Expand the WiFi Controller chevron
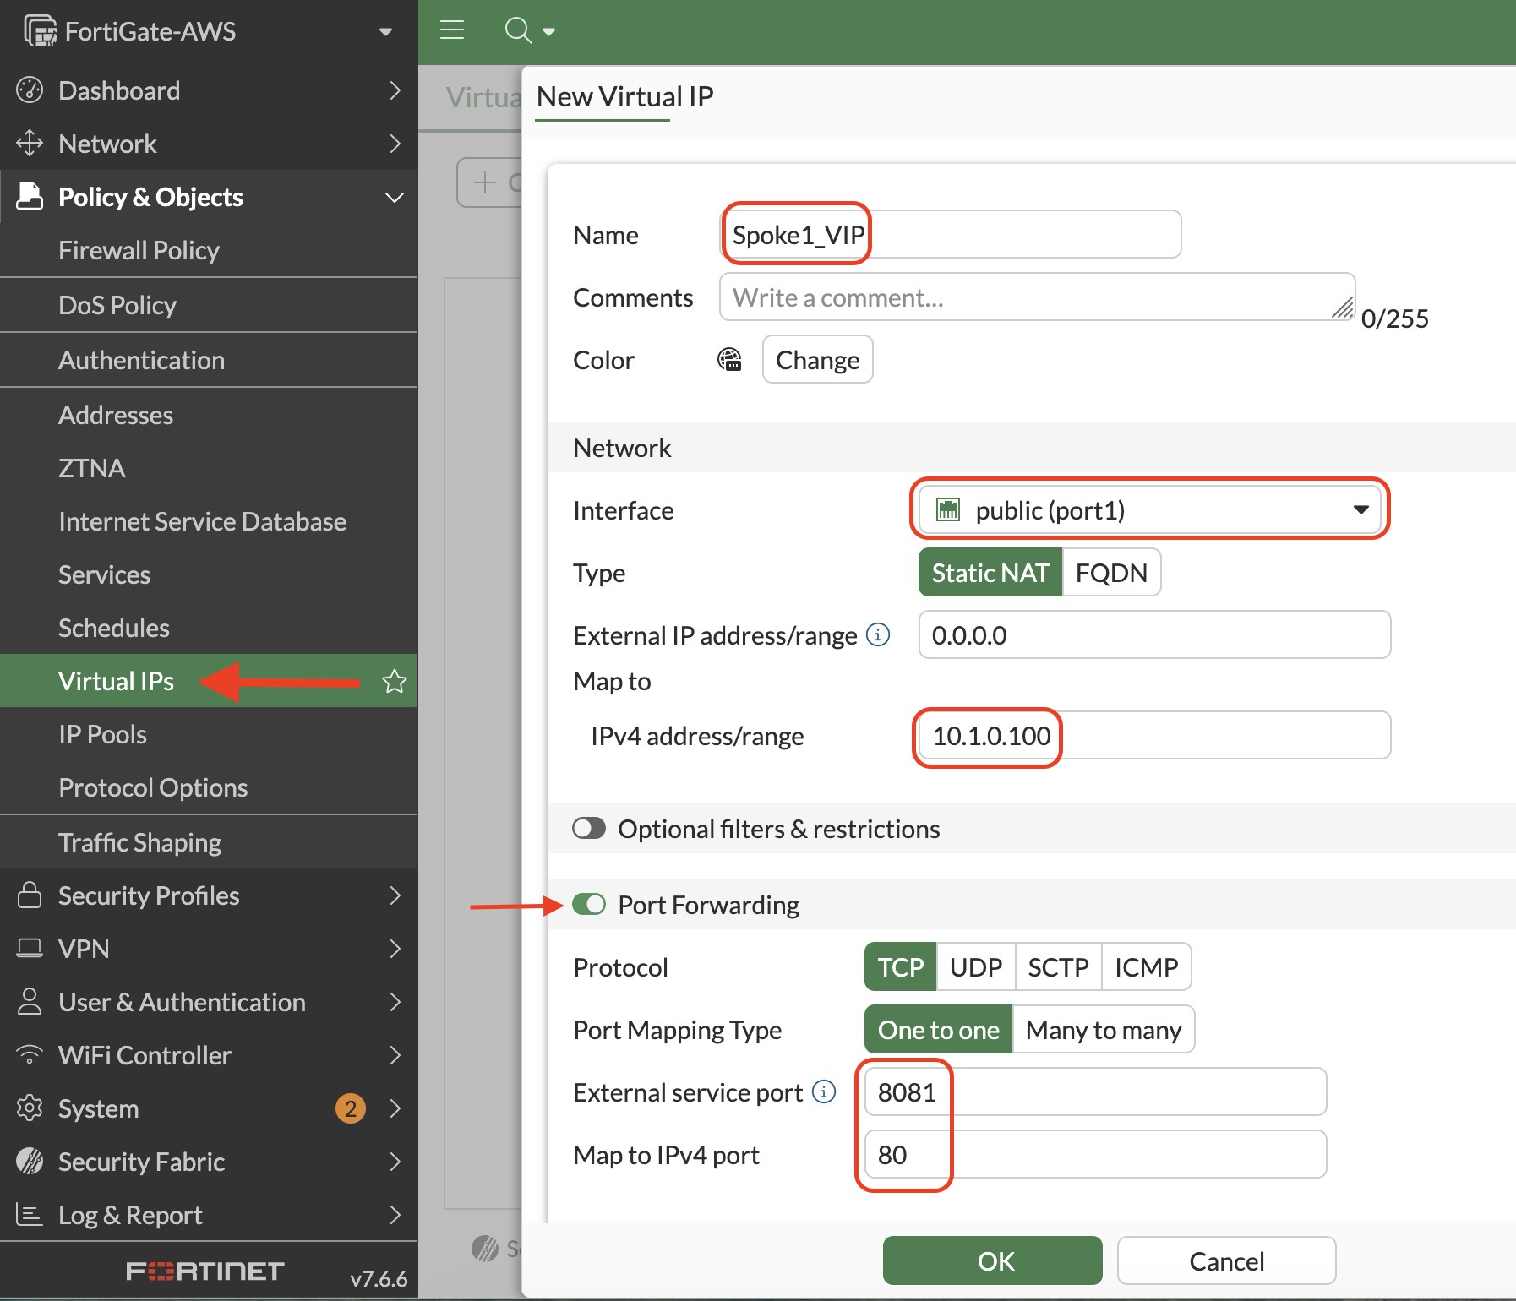The height and width of the screenshot is (1301, 1516). (x=395, y=1055)
